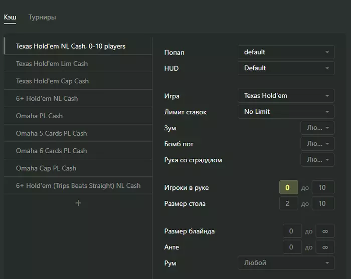Open the Рум dropdown showing Любой
Screen dimensions: 351x279
(x=286, y=263)
